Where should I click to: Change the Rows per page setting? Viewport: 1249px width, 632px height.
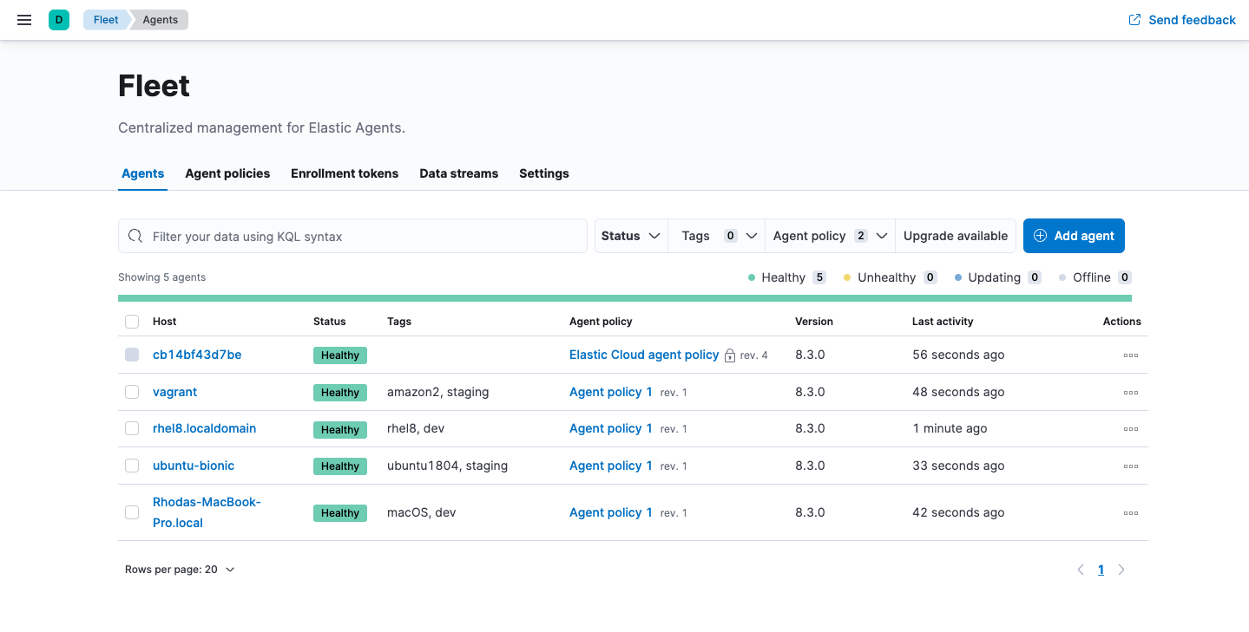(180, 570)
